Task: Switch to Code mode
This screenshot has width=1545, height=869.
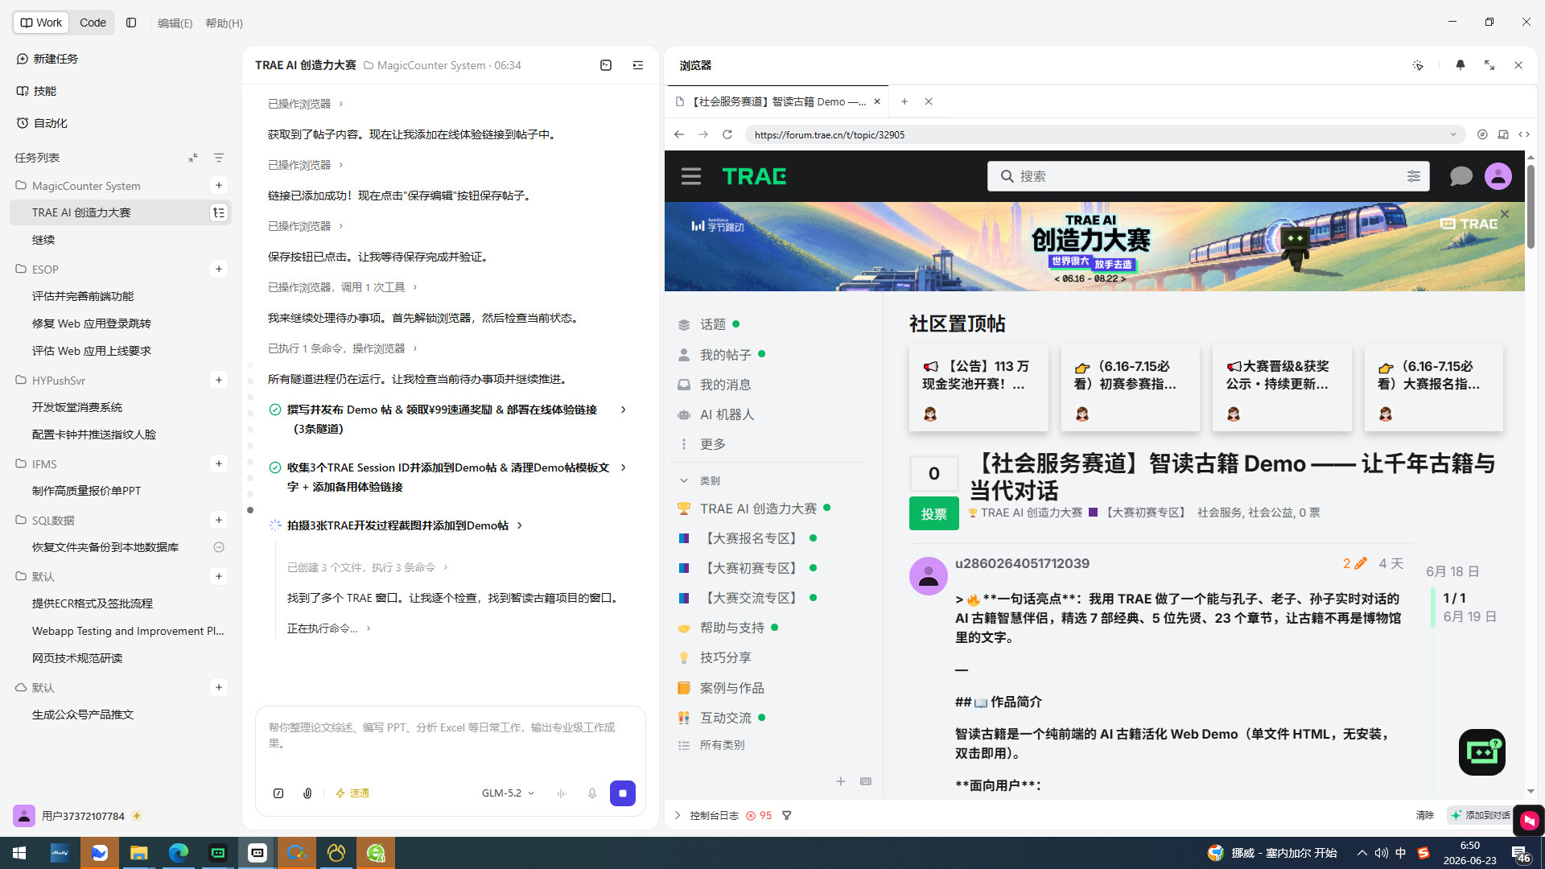Action: coord(93,23)
